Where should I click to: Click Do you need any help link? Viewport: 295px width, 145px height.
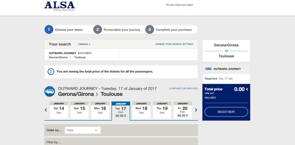(180, 5)
